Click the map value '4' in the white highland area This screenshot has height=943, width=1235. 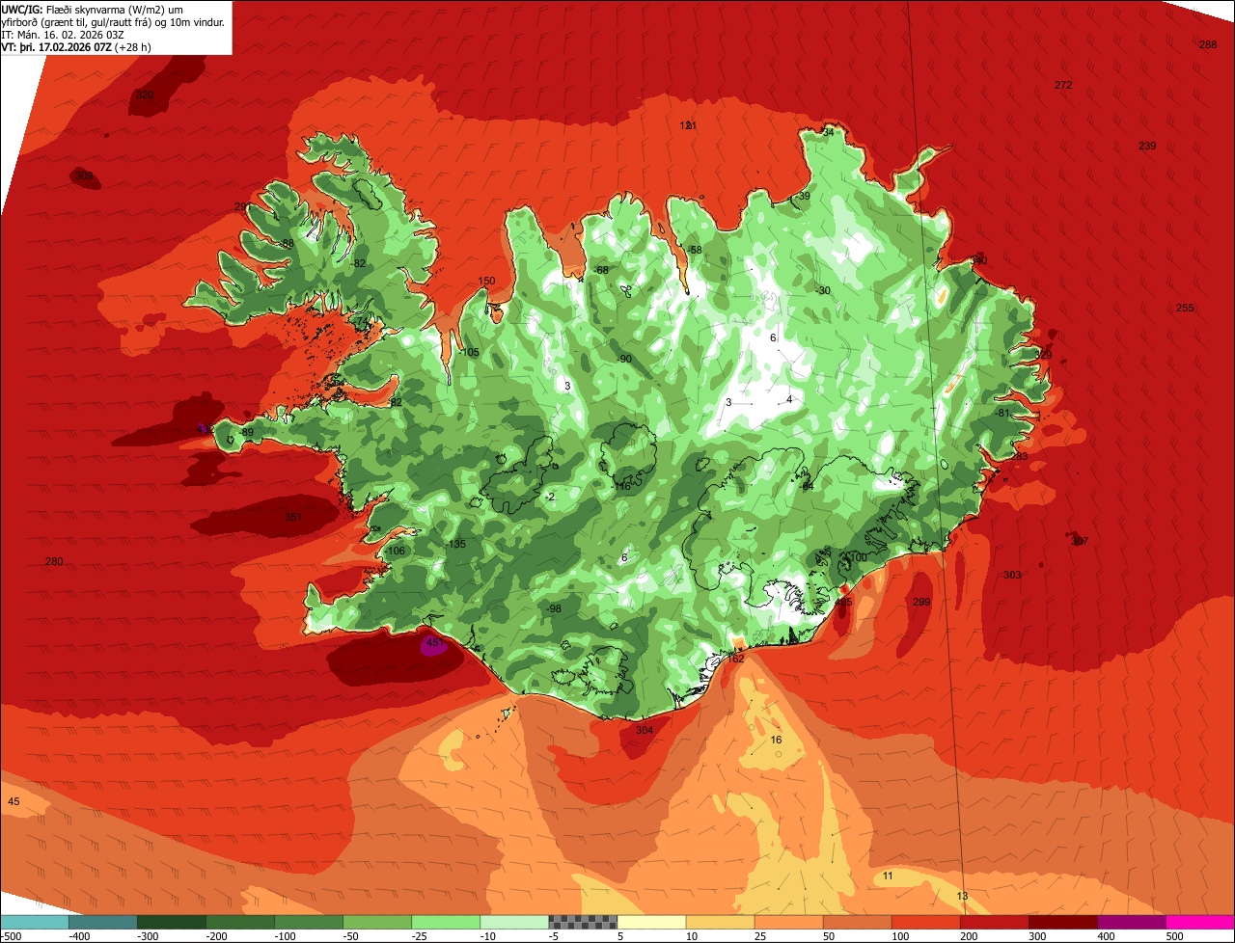click(788, 399)
